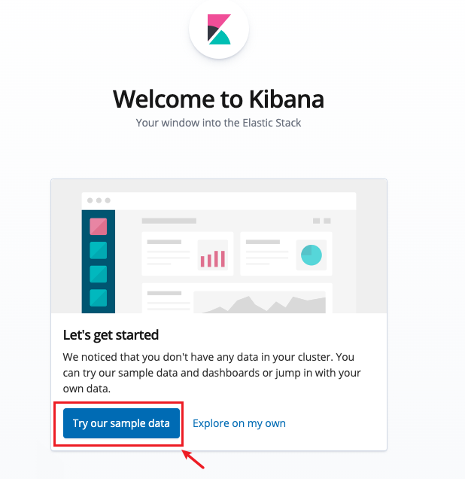Click the Welcome to Kibana heading

click(218, 99)
